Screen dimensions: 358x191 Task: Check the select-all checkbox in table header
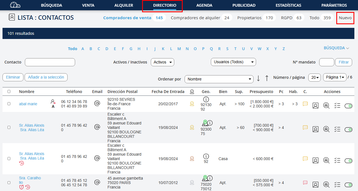click(x=9, y=91)
